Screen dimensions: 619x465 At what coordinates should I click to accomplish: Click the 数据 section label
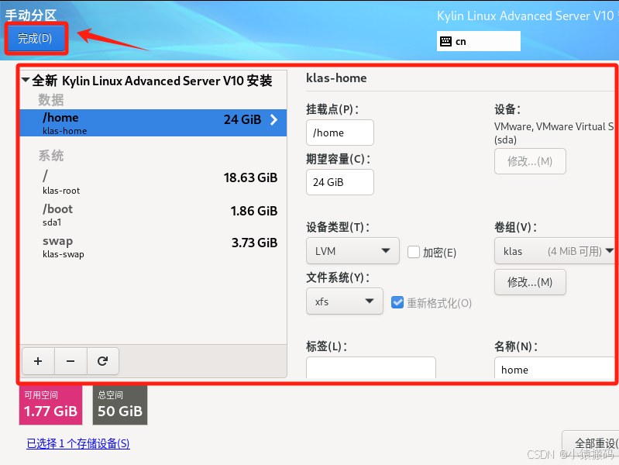[51, 100]
